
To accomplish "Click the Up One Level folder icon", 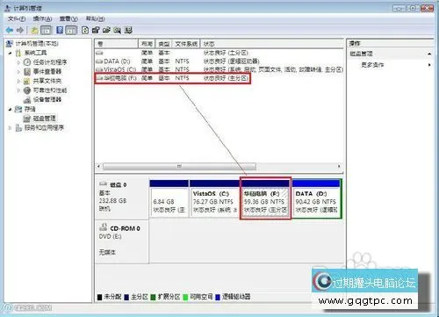I will (35, 30).
